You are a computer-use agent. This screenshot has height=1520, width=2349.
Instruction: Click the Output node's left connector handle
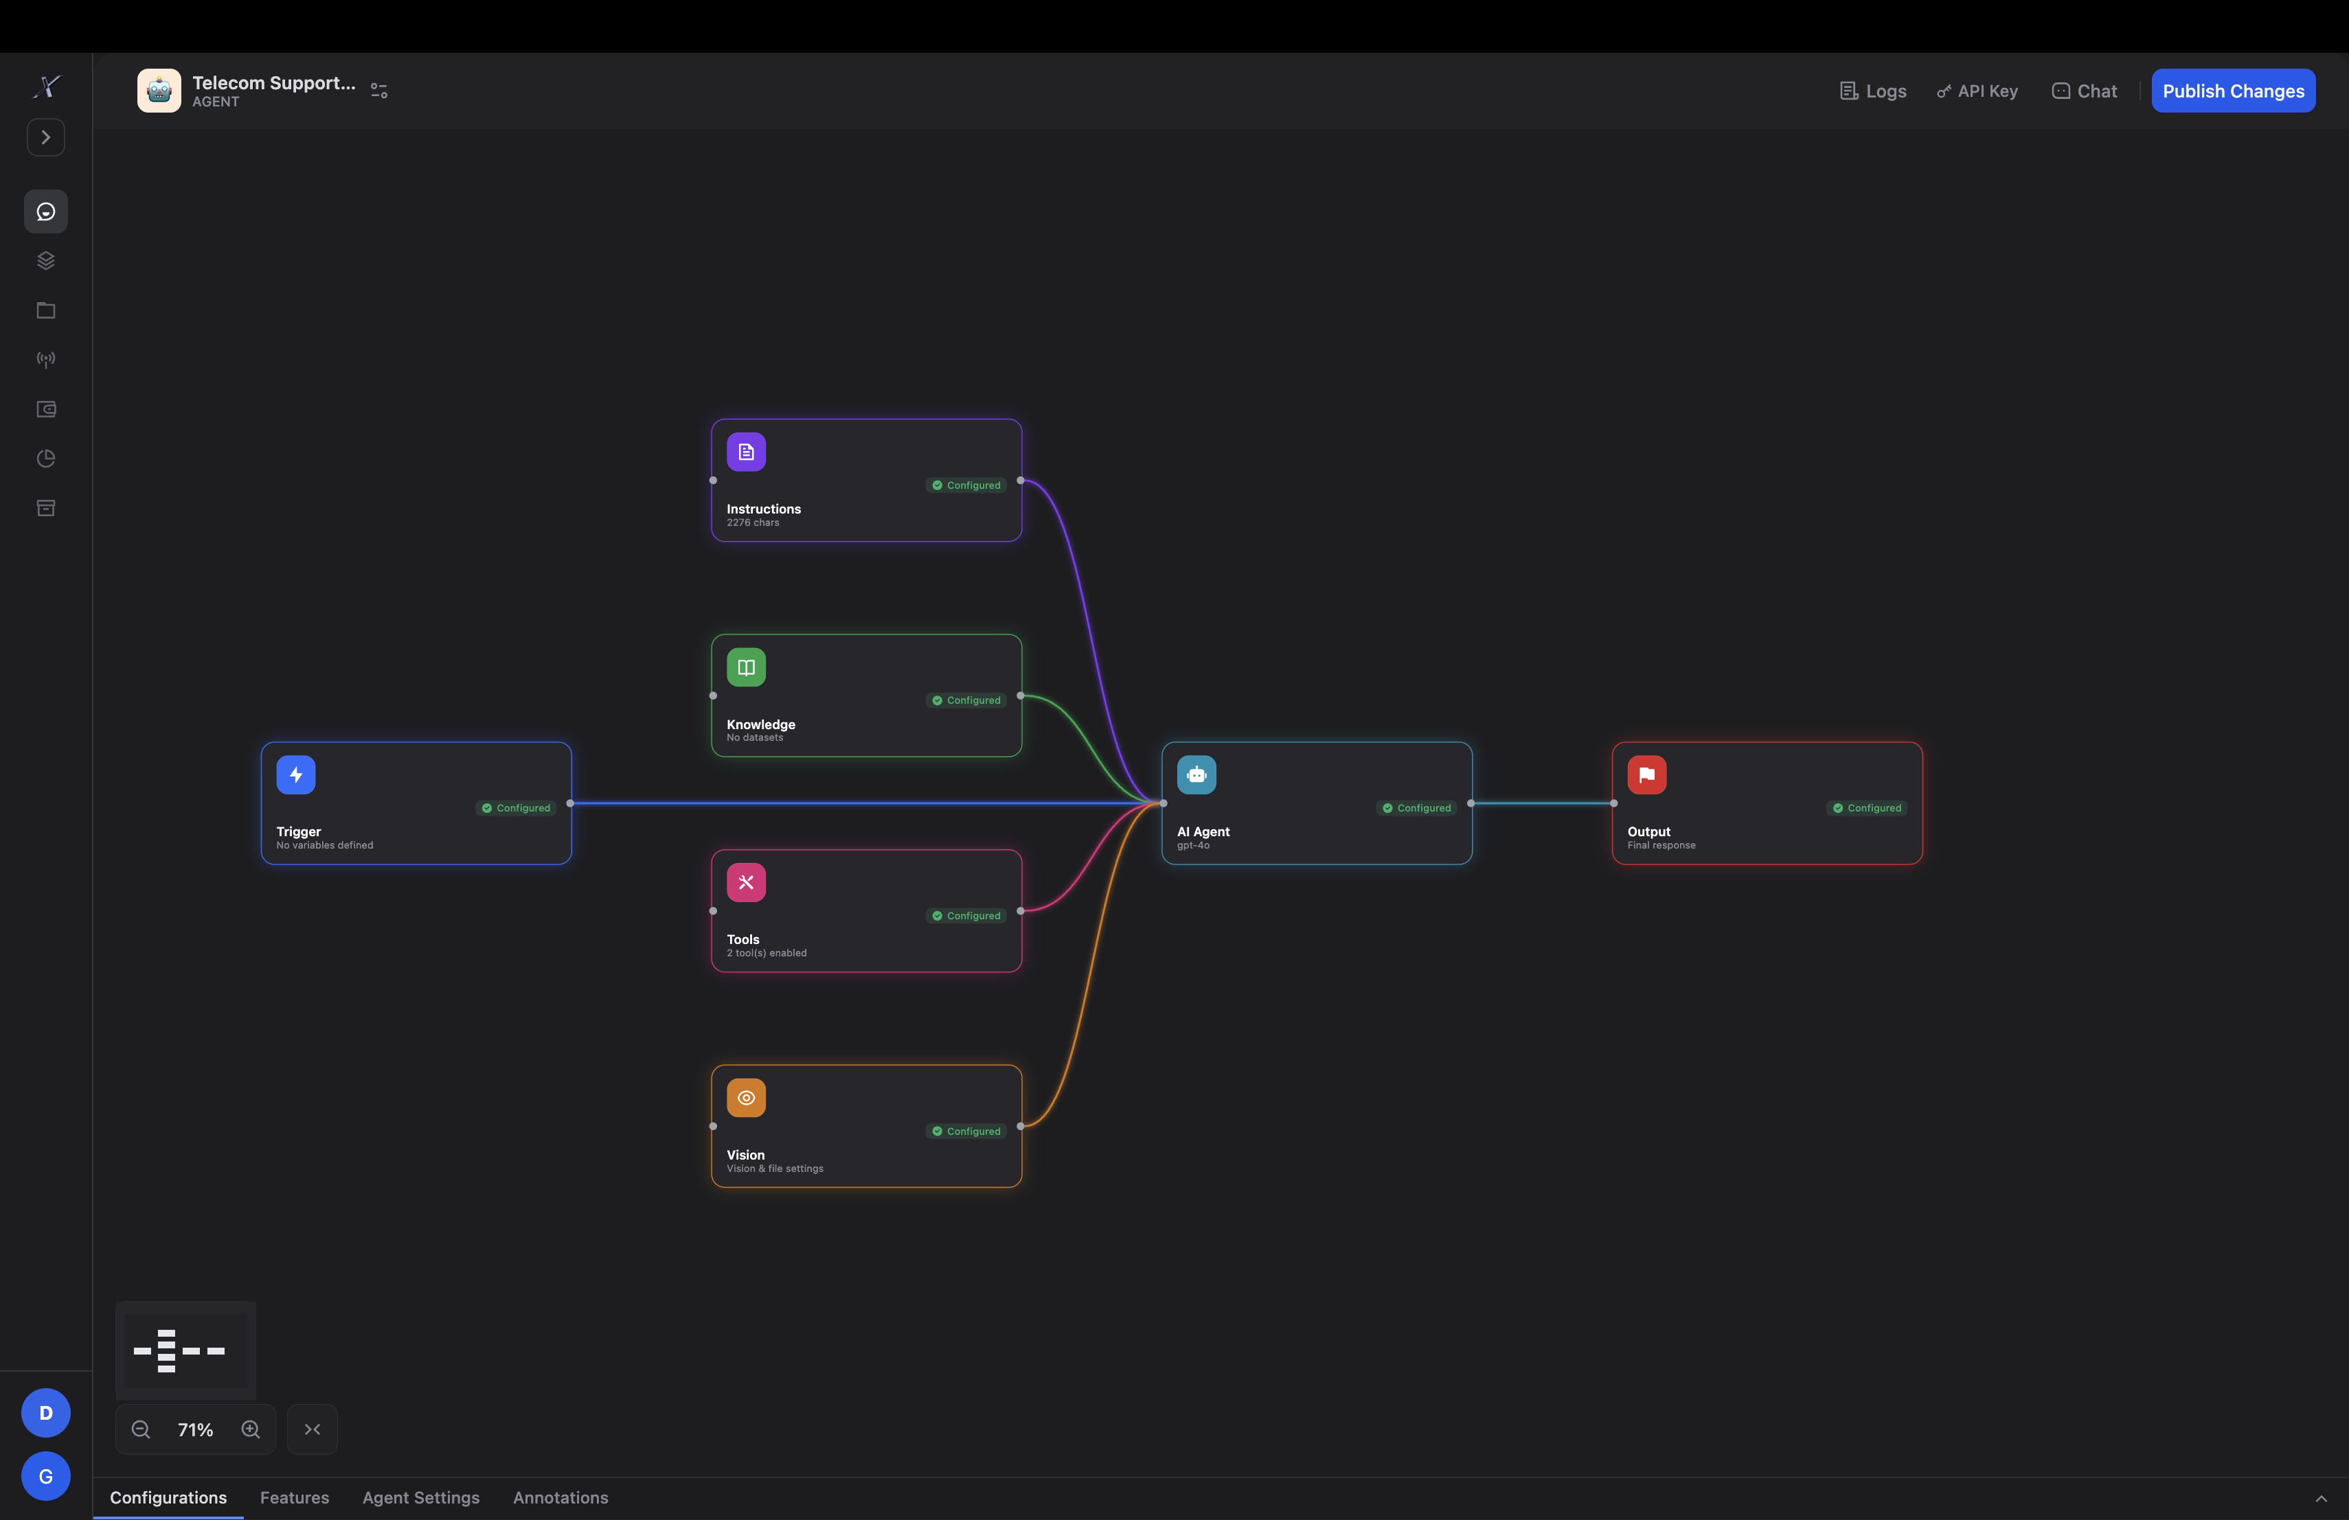point(1613,803)
